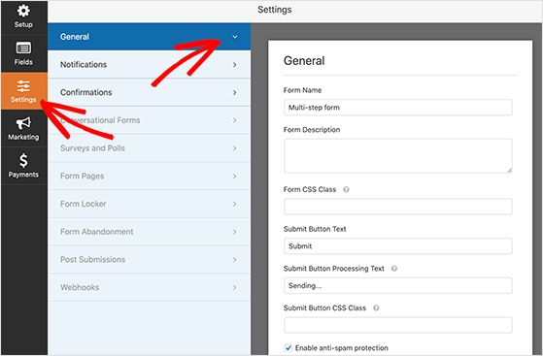Click help icon beside Submit Button CSS Class
This screenshot has height=356, width=543.
click(376, 307)
